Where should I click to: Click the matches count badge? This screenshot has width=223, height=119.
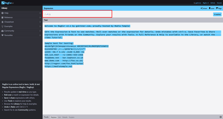point(217,15)
